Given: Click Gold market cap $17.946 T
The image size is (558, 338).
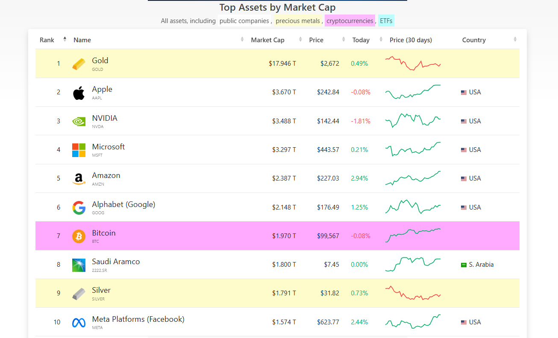Looking at the screenshot, I should pos(282,64).
